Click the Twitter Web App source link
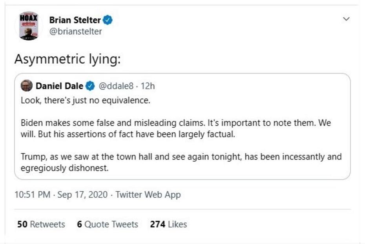This screenshot has height=244, width=365. click(148, 194)
